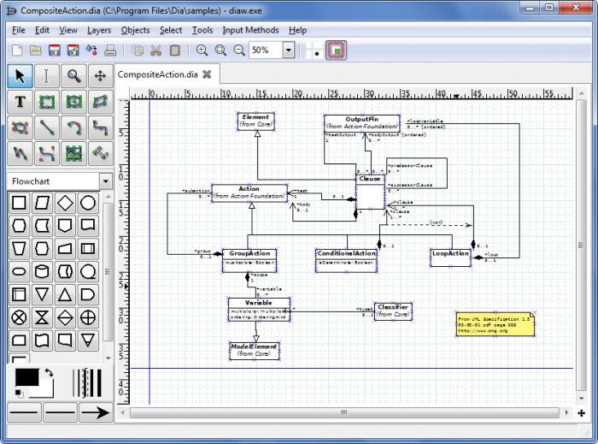Open the line width selector
This screenshot has height=444, width=598.
[87, 382]
